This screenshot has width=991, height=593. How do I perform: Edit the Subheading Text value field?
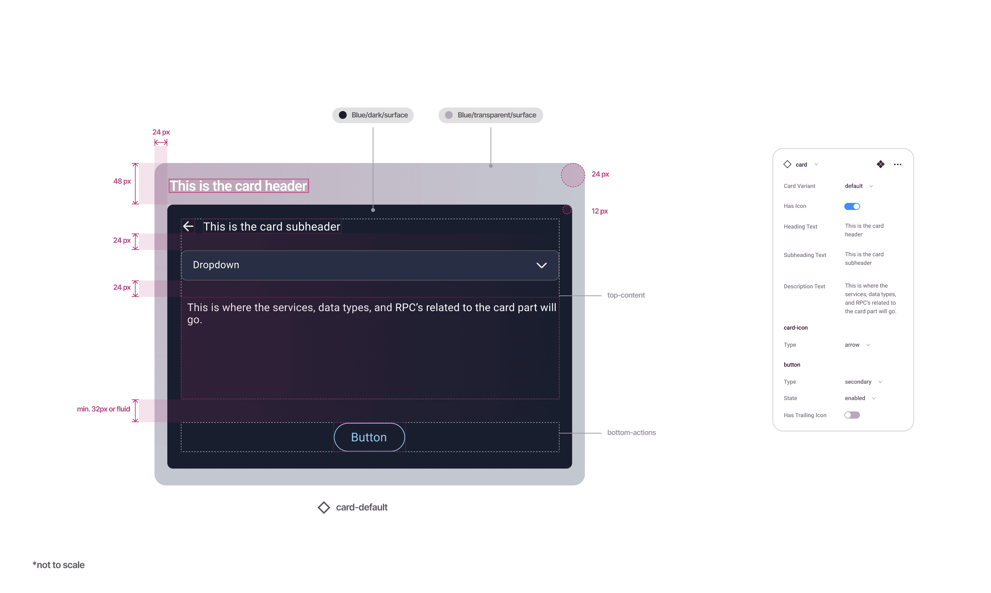coord(864,258)
